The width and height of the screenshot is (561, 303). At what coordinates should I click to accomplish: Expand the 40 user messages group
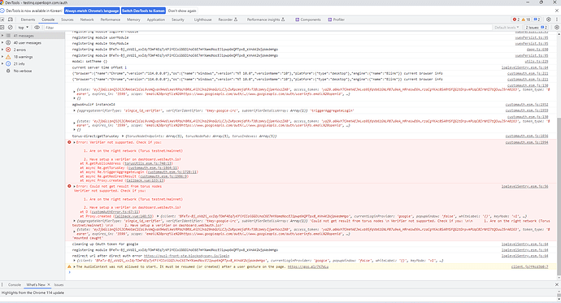pyautogui.click(x=2, y=43)
